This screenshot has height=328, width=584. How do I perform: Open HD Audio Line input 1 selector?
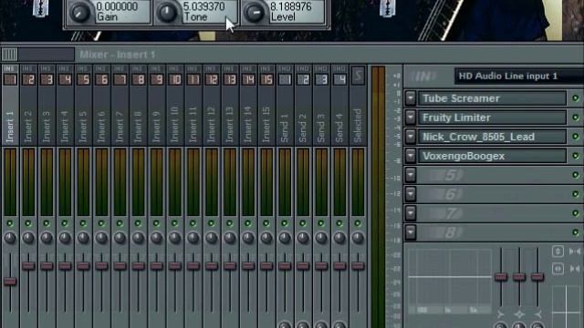[518, 77]
